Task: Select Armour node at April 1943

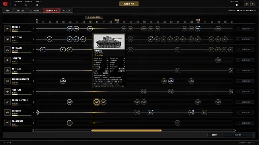Action: click(x=218, y=29)
